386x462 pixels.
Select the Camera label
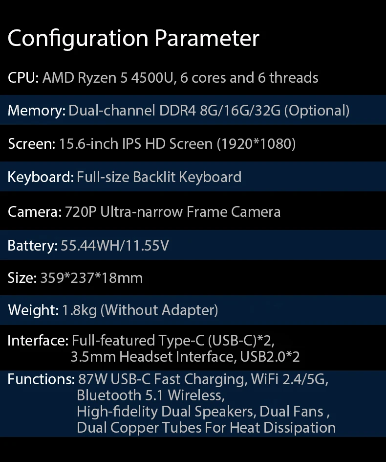[35, 212]
